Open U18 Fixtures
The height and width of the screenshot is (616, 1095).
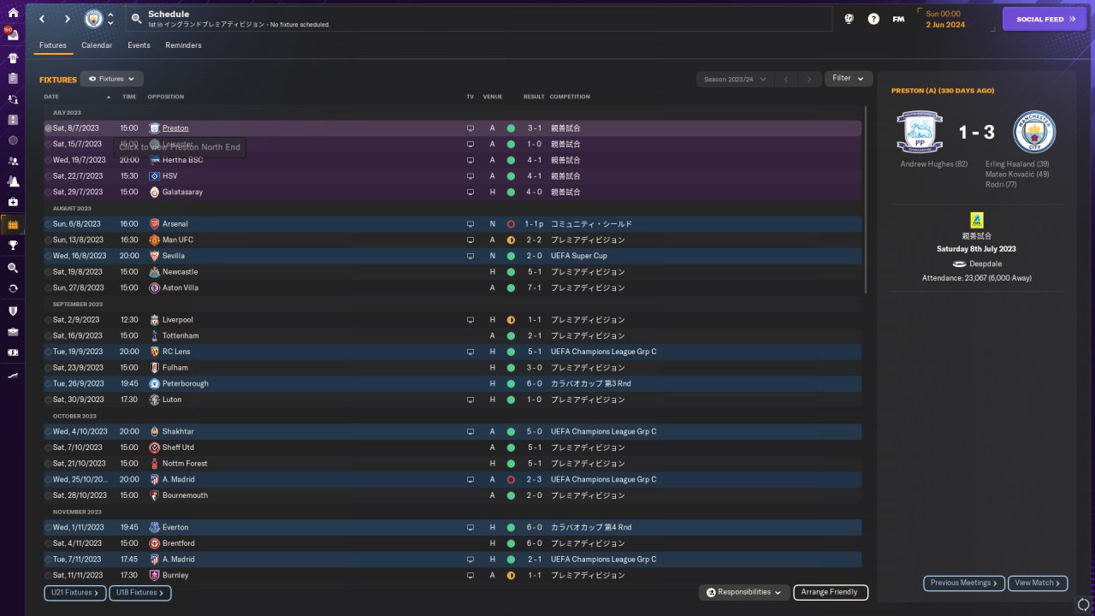[140, 593]
